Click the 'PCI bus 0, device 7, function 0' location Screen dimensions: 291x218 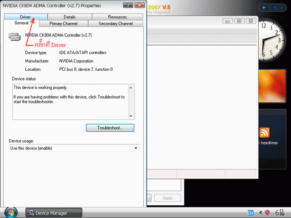[x=86, y=69]
